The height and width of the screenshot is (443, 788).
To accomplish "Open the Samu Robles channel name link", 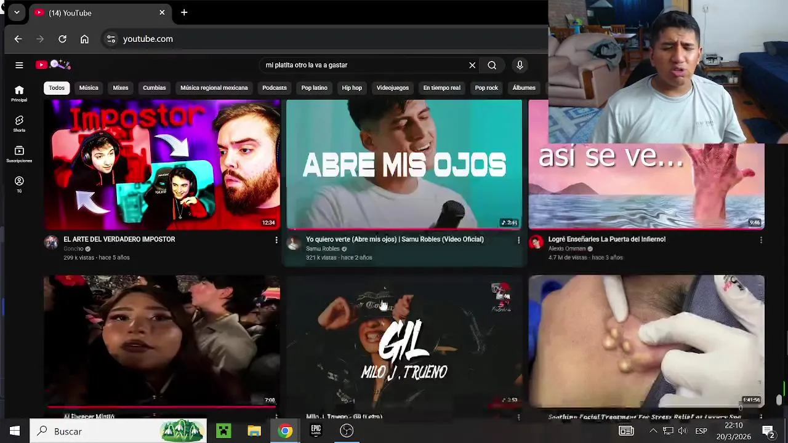I will pos(323,249).
